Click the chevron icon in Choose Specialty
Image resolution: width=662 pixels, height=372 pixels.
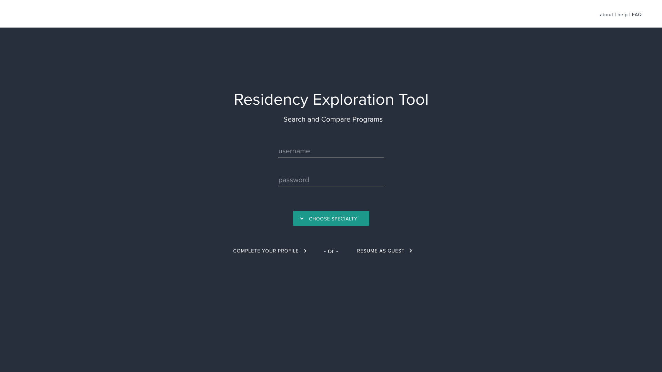(x=302, y=219)
